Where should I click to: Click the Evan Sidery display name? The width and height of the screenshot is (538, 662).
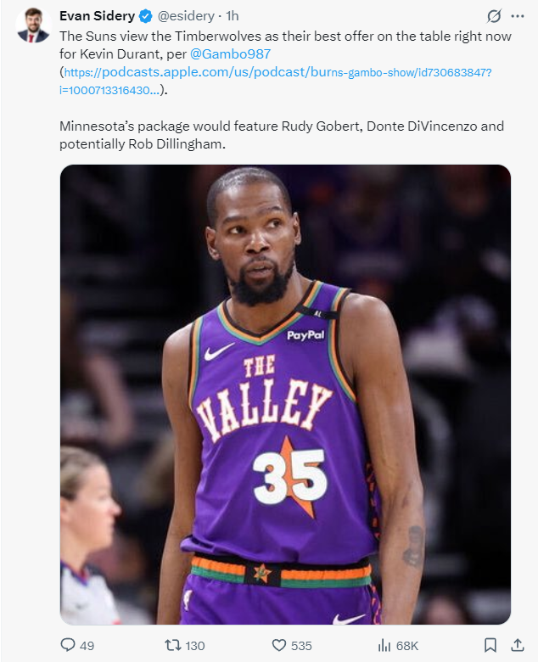97,16
